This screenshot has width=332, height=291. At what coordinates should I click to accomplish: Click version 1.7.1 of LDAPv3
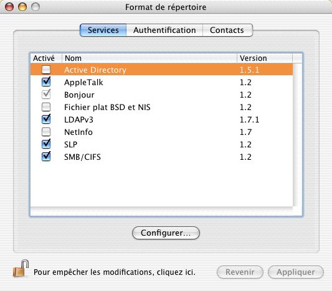point(249,119)
